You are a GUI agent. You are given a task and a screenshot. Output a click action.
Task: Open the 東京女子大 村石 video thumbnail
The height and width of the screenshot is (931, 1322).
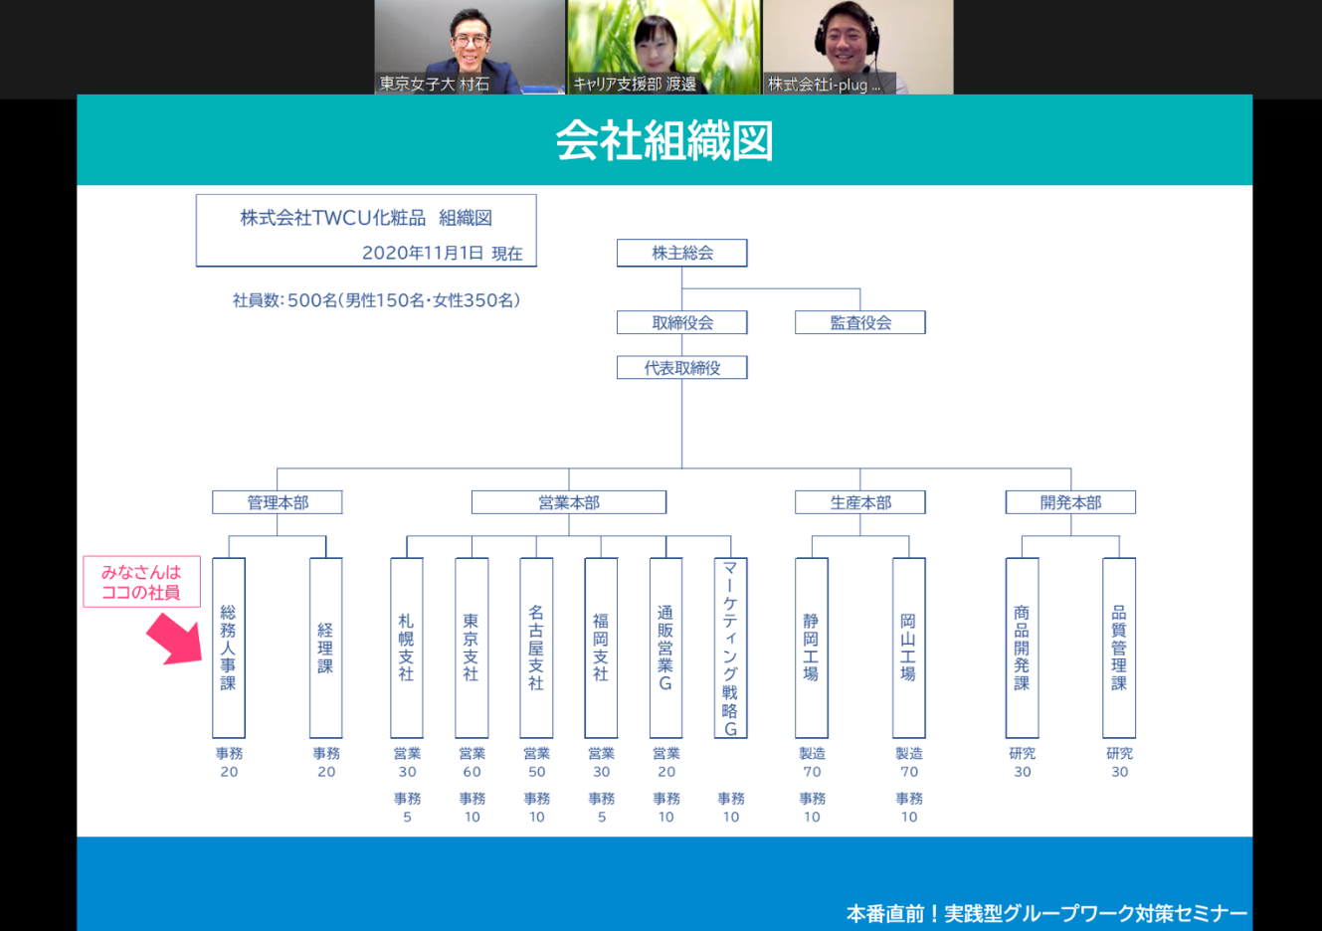[469, 47]
